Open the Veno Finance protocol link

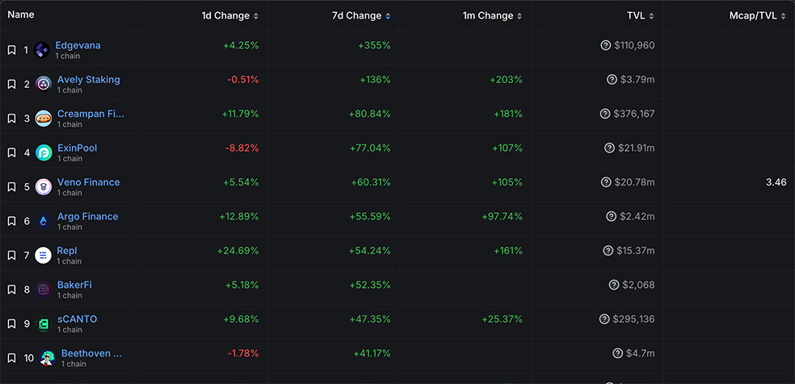coord(88,182)
